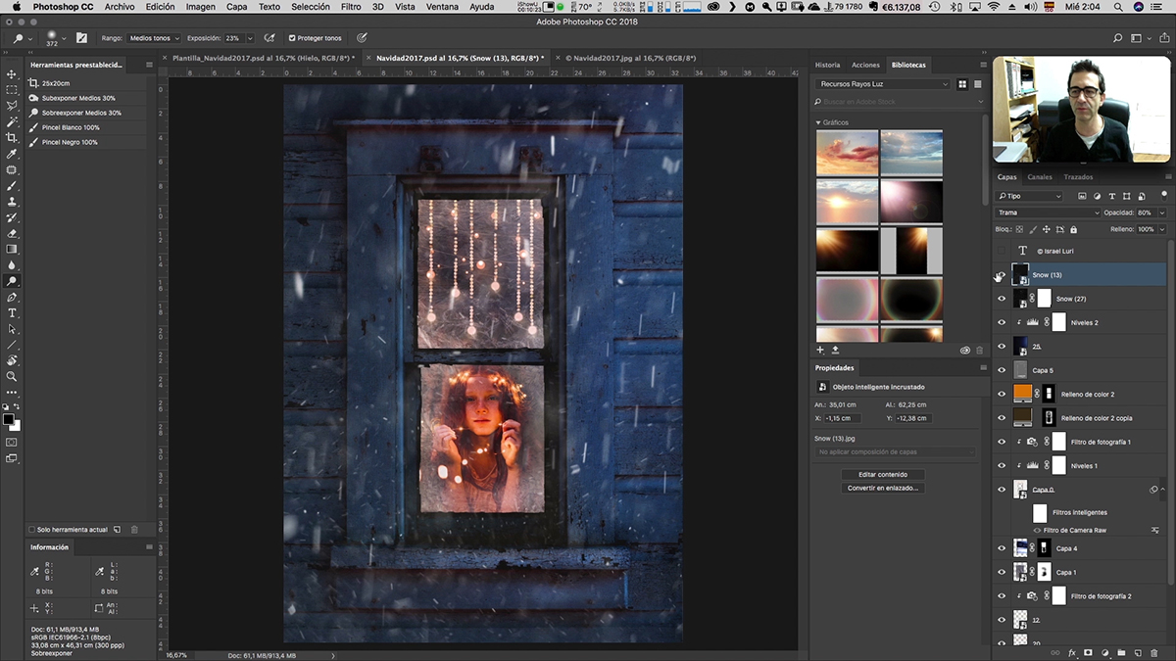Viewport: 1176px width, 661px height.
Task: Open the layer filter Tipo dropdown
Action: coord(1029,196)
